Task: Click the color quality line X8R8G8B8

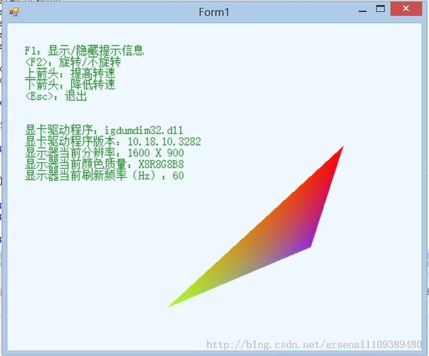Action: (x=104, y=164)
